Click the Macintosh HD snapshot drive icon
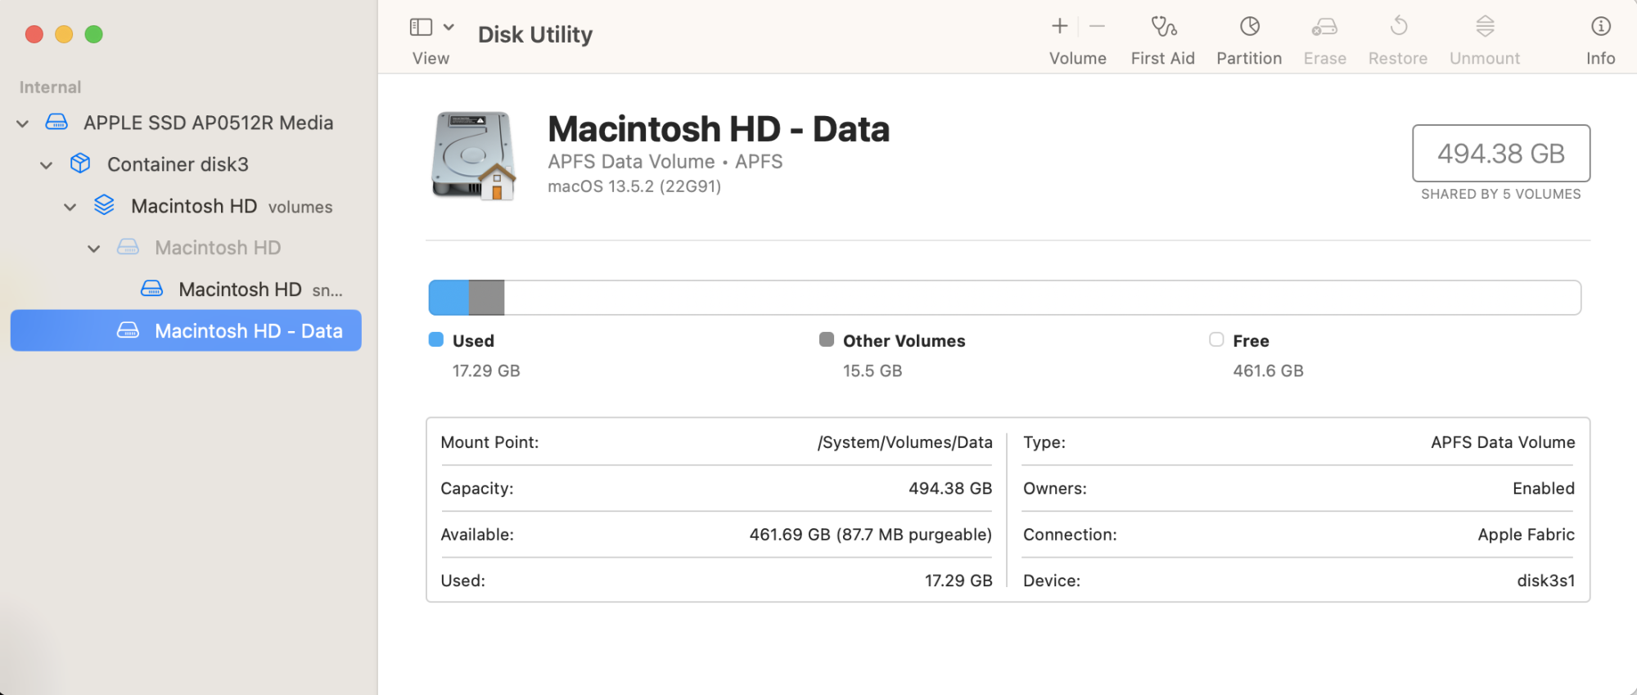The height and width of the screenshot is (695, 1637). [151, 288]
